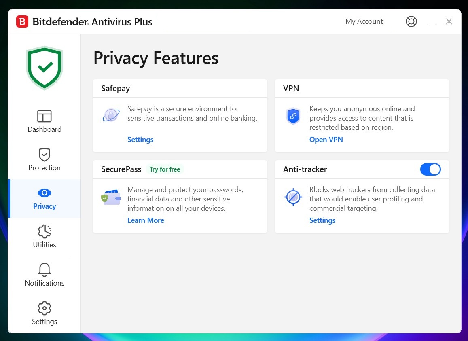Click the Safepay card title
Viewport: 468px width, 341px height.
[x=116, y=89]
